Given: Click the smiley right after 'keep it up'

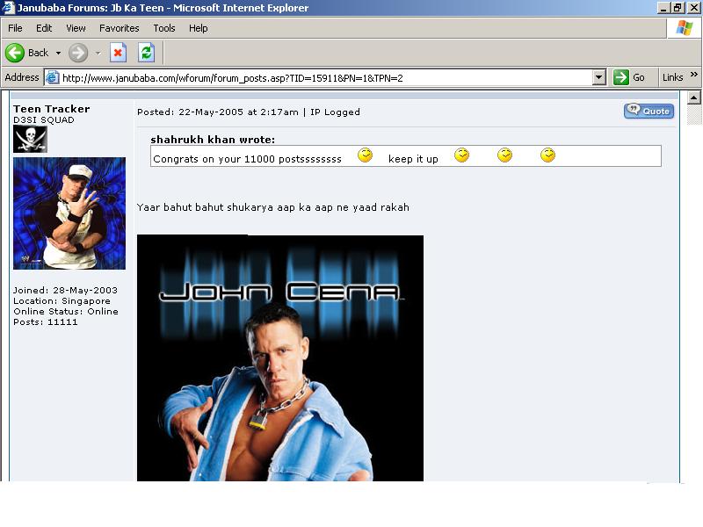Looking at the screenshot, I should click(x=462, y=155).
